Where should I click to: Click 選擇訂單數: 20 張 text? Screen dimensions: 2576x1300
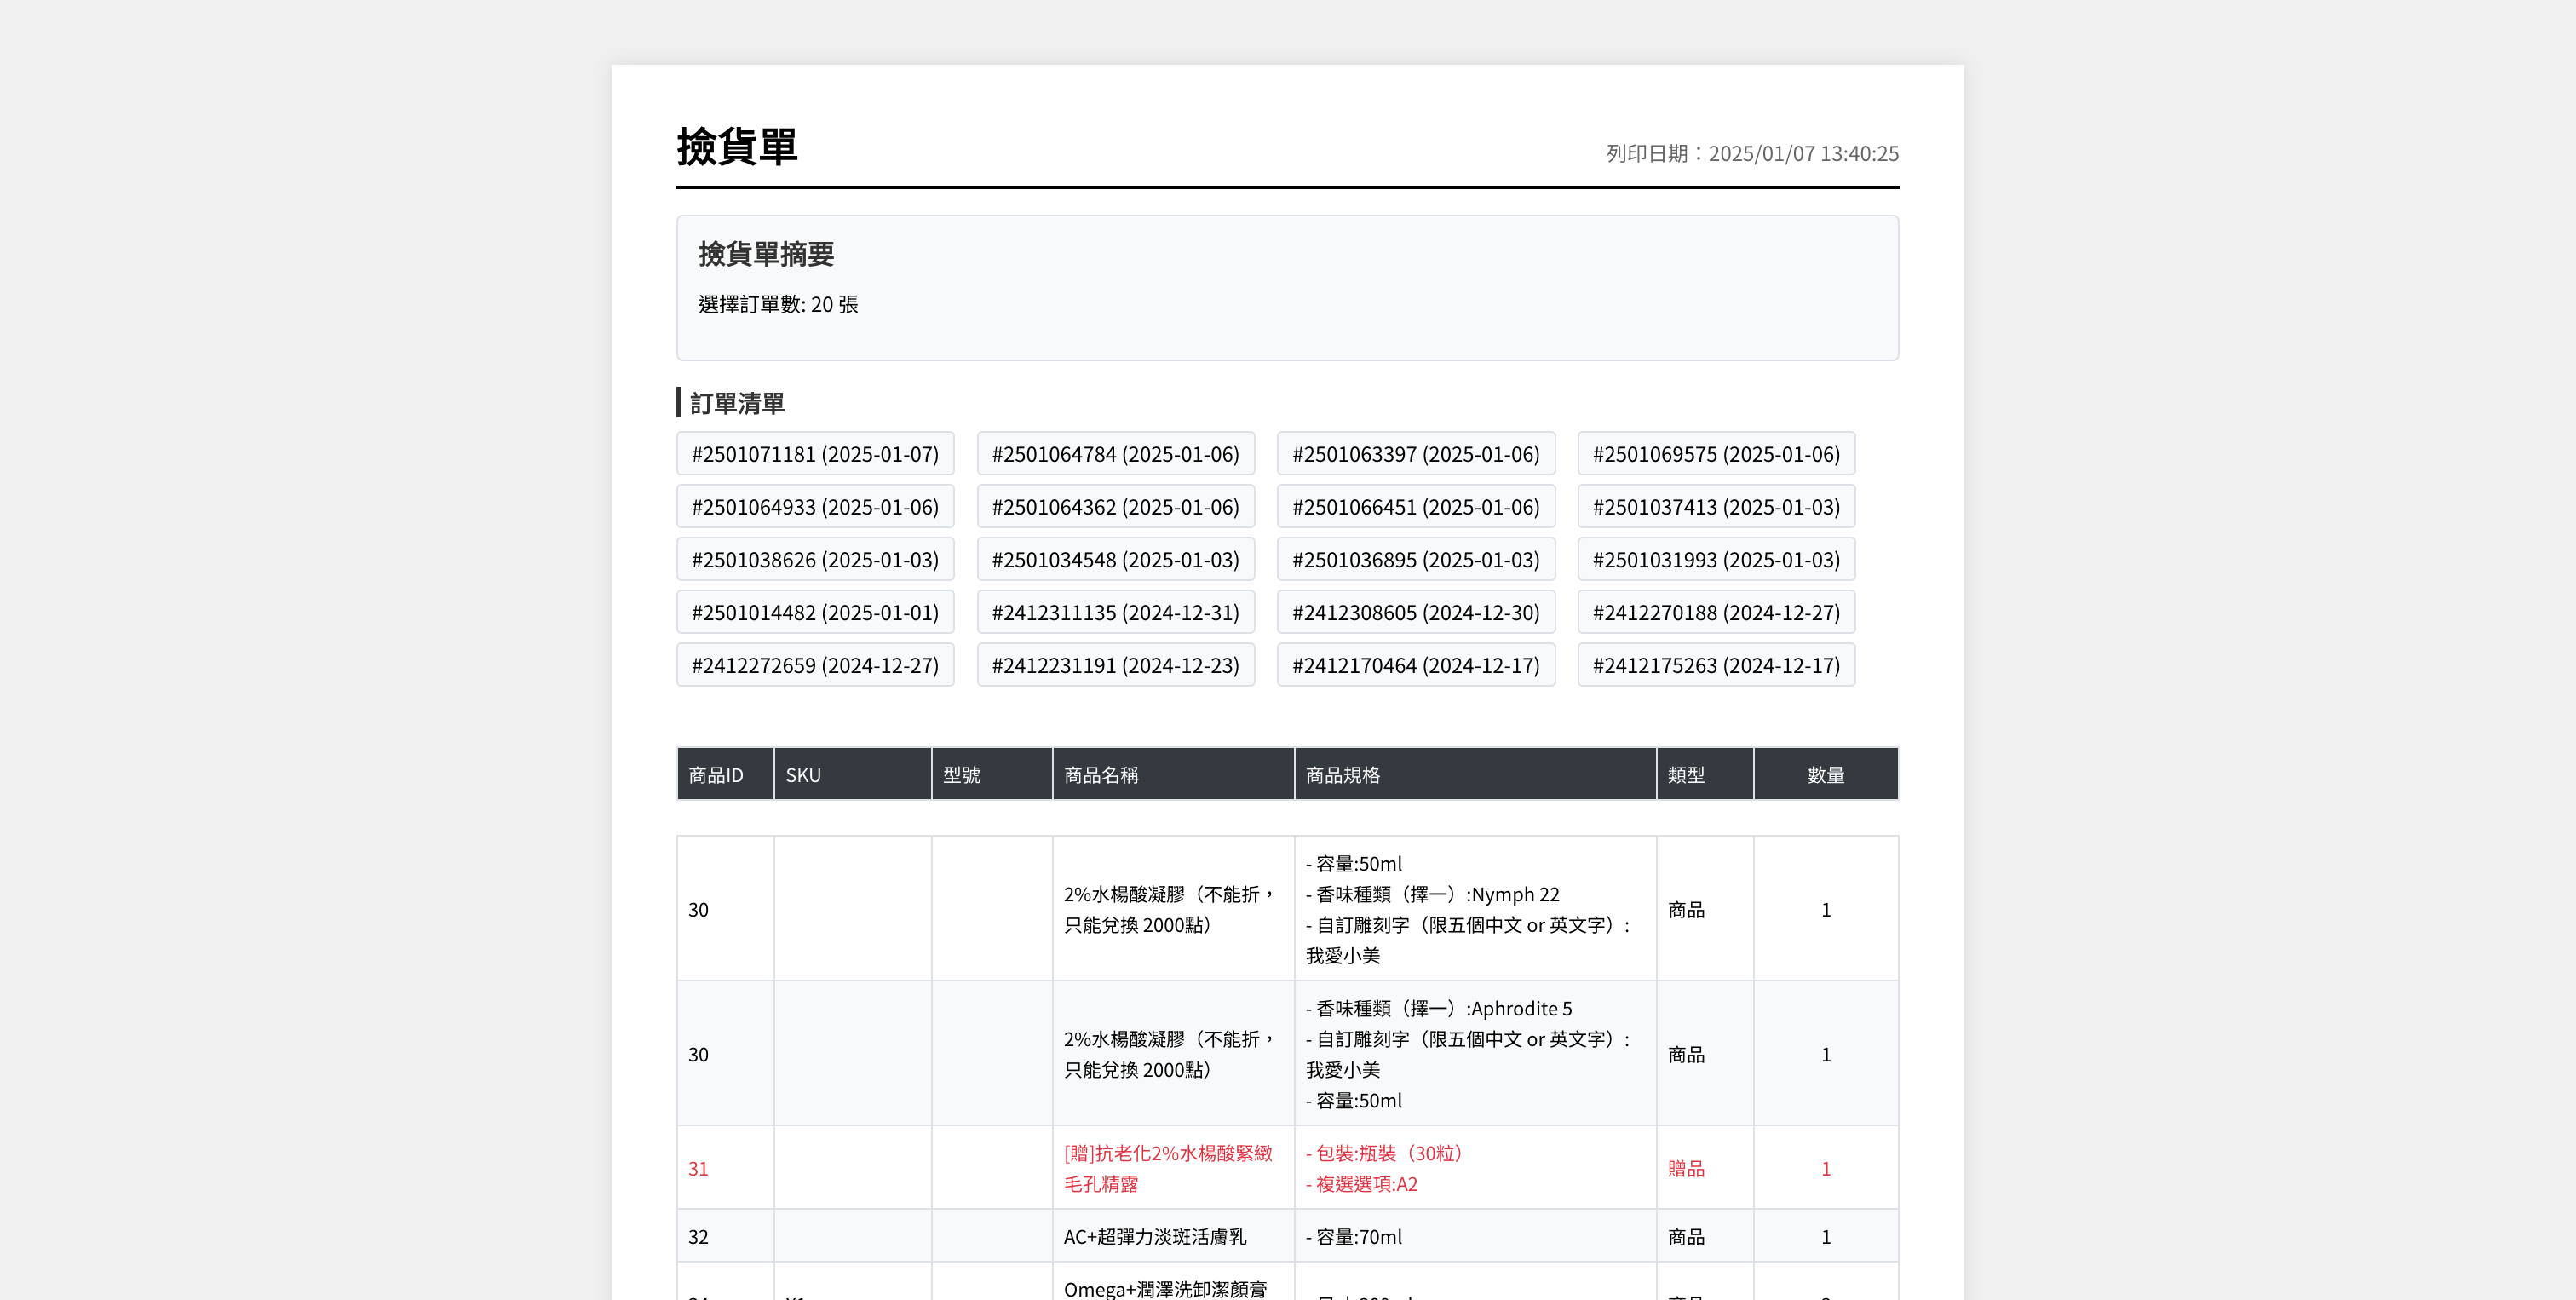[778, 304]
